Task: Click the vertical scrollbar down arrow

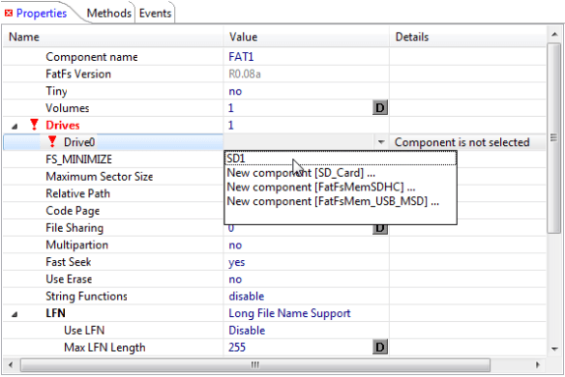Action: [554, 349]
